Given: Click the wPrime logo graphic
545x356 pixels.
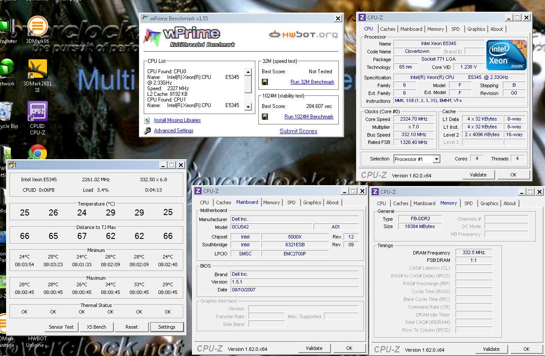Looking at the screenshot, I should point(190,38).
